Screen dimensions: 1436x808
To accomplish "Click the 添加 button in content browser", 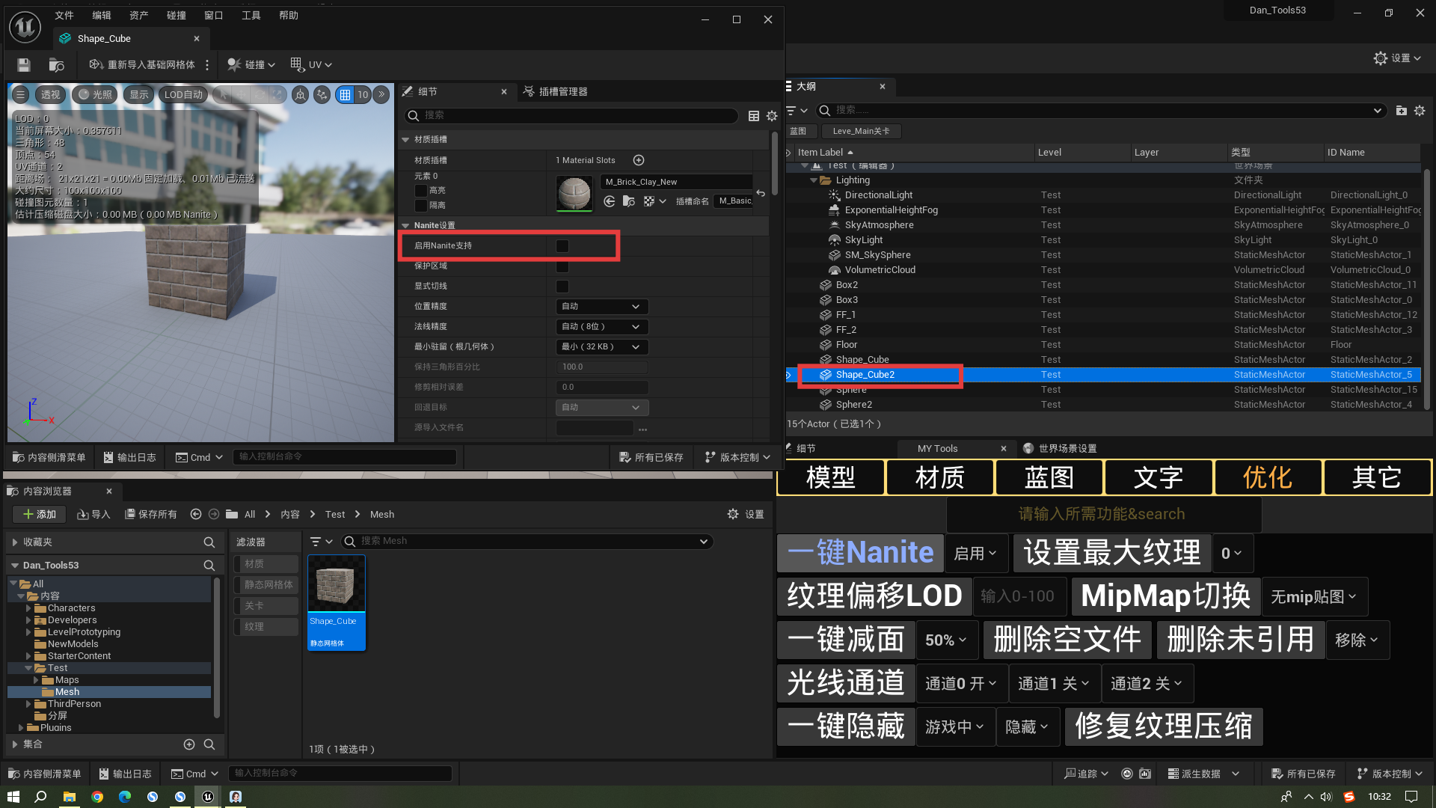I will tap(40, 514).
